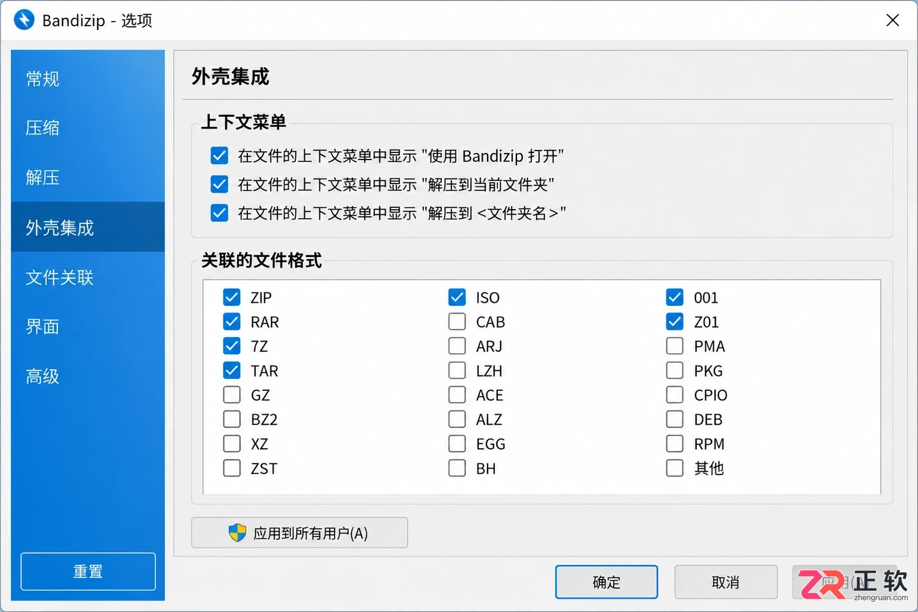
Task: Check the BH format checkbox
Action: tap(457, 468)
